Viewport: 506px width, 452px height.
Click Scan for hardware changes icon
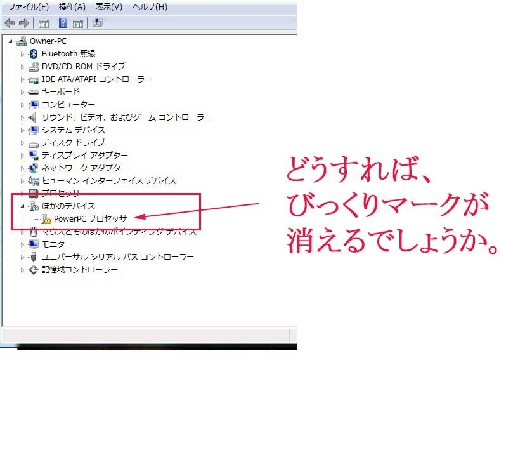97,23
